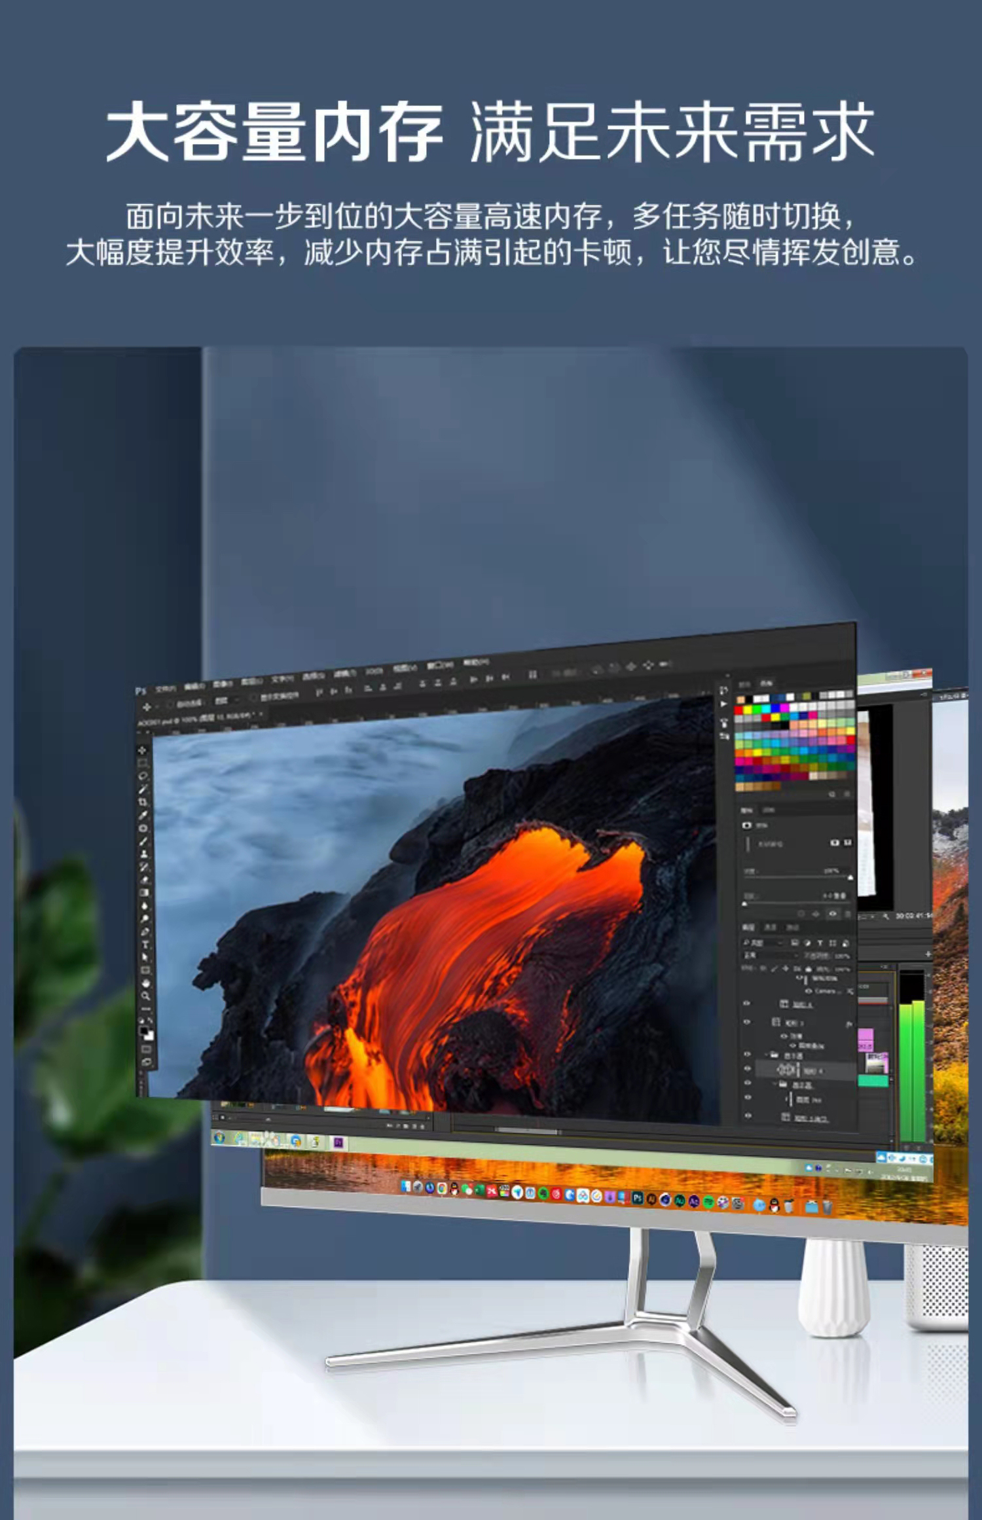Click the Photoshop icon in the macOS dock
982x1520 pixels.
point(637,1199)
